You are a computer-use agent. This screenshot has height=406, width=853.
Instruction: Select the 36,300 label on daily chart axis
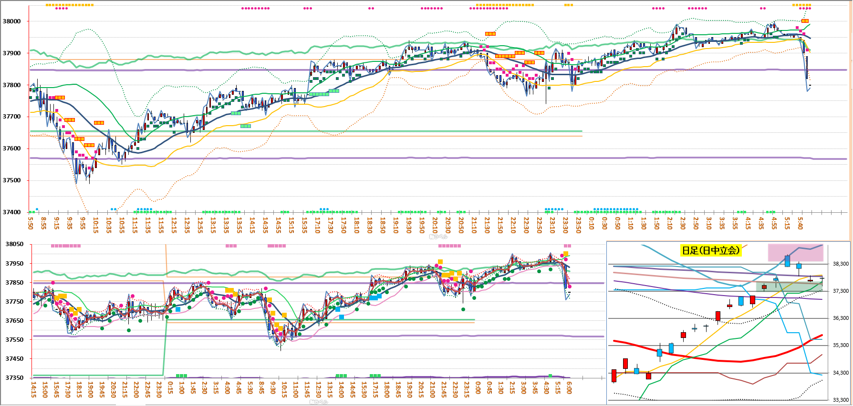[841, 318]
